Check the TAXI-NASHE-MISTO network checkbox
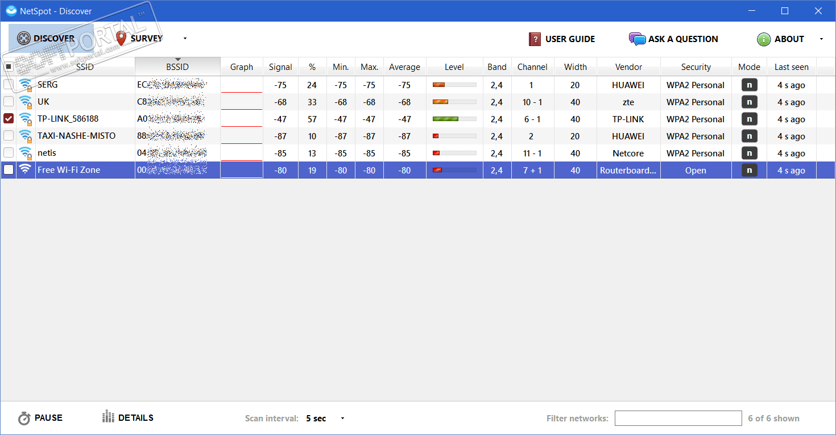 coord(9,136)
